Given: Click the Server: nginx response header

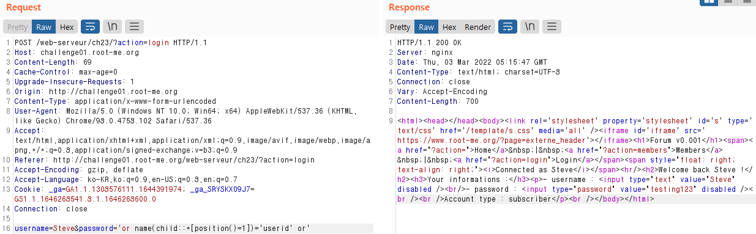Looking at the screenshot, I should [425, 53].
